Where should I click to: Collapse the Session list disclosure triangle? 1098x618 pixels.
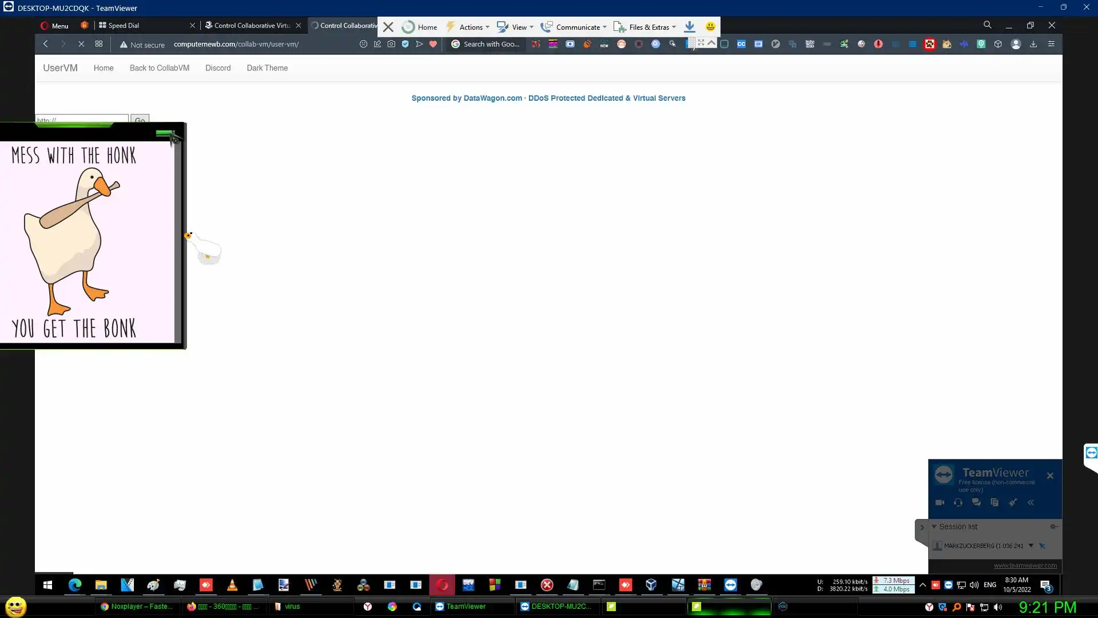click(934, 526)
